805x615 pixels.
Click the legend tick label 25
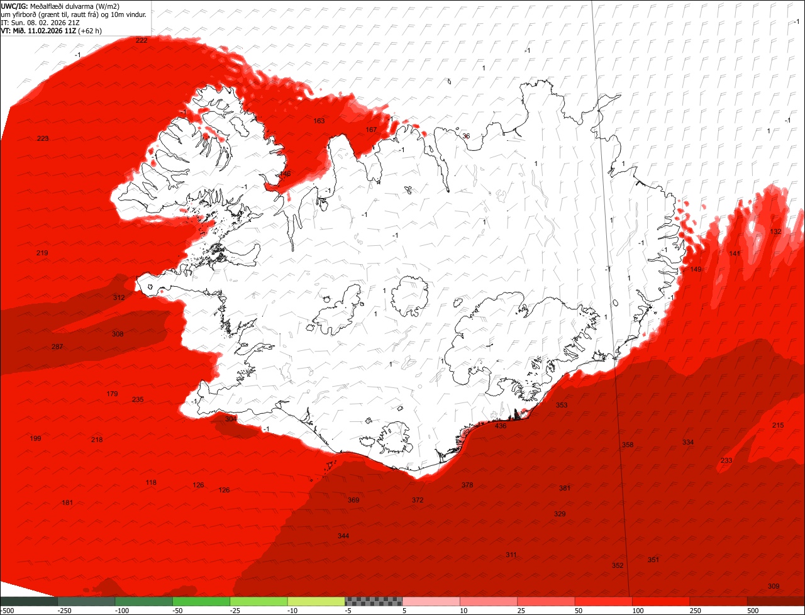[x=523, y=611]
